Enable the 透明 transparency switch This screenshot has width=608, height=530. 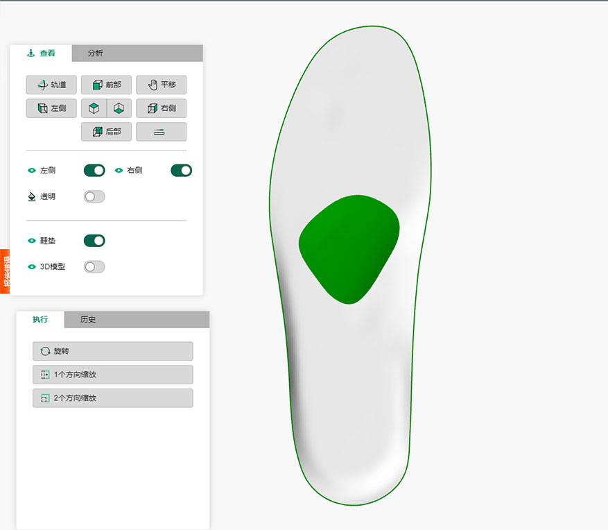pos(94,197)
